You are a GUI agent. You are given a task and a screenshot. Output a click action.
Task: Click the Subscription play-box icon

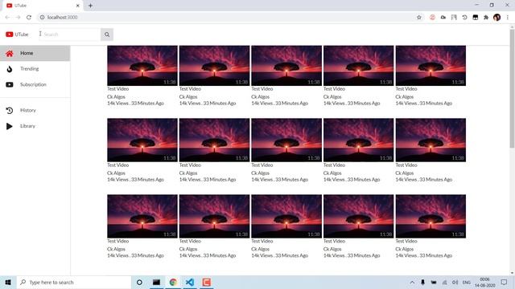(10, 84)
